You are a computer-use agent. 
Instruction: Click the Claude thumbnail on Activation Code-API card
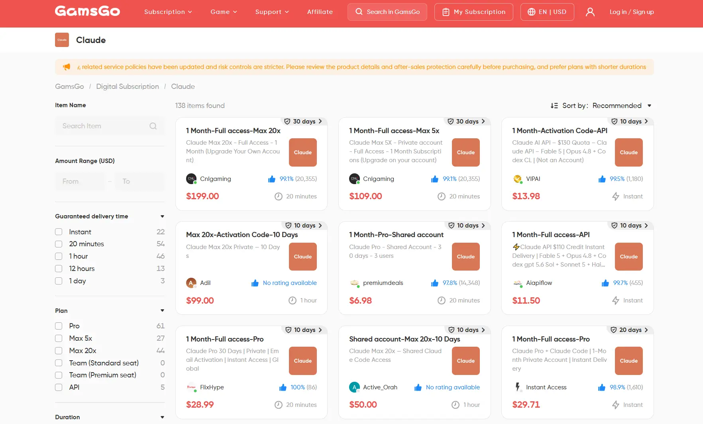pos(629,152)
